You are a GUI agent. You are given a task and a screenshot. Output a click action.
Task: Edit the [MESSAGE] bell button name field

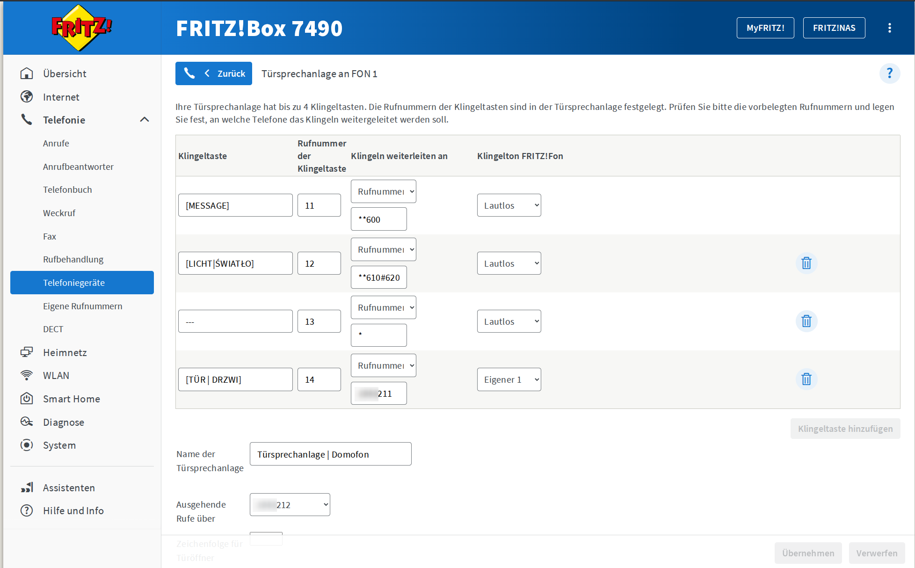pos(235,205)
